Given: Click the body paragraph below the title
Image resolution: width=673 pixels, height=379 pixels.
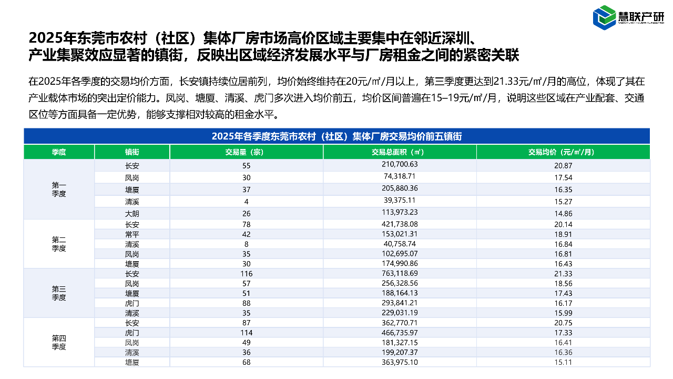Looking at the screenshot, I should click(x=336, y=97).
